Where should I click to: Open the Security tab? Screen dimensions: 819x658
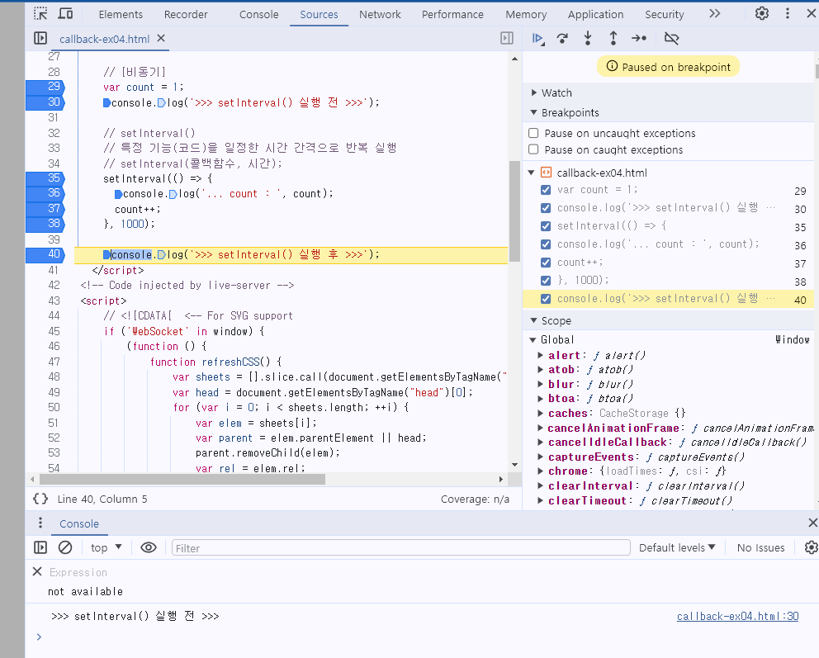pos(664,14)
